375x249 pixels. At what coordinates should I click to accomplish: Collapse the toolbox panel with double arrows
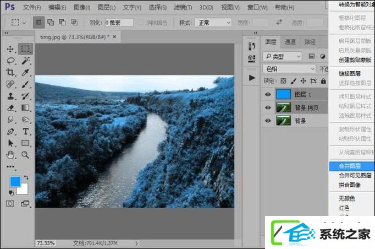(x=6, y=33)
